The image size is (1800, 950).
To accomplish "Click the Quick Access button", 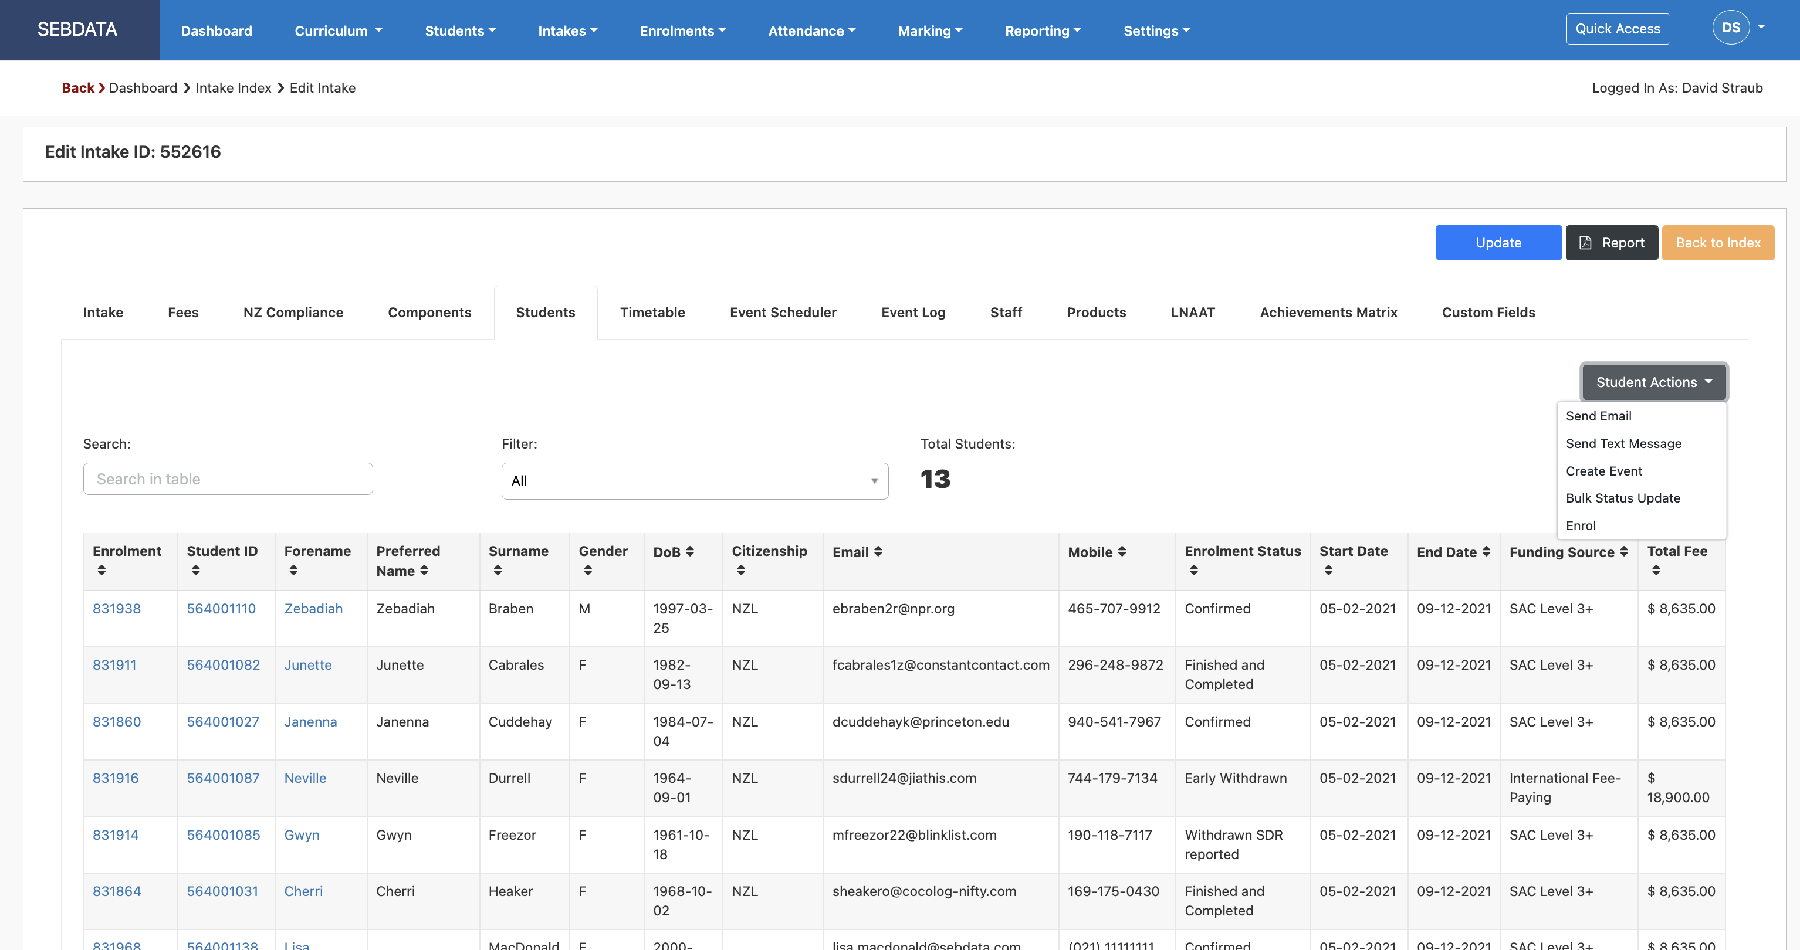I will pyautogui.click(x=1618, y=29).
